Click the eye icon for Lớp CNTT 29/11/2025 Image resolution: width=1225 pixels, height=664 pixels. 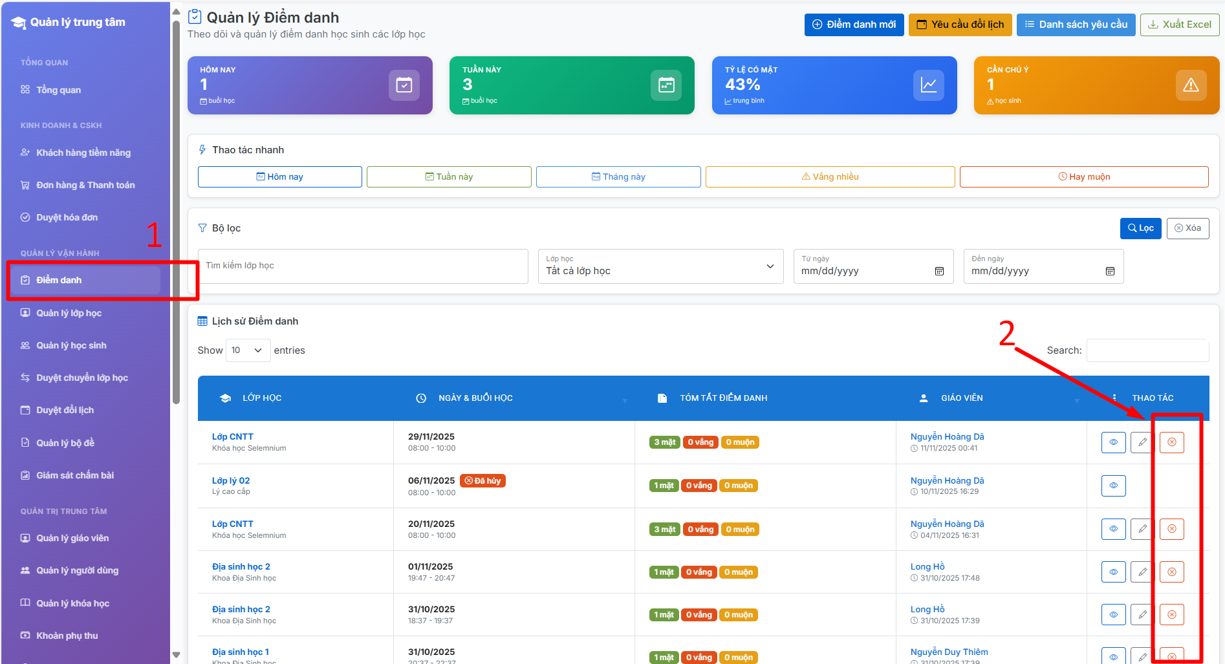click(1113, 442)
